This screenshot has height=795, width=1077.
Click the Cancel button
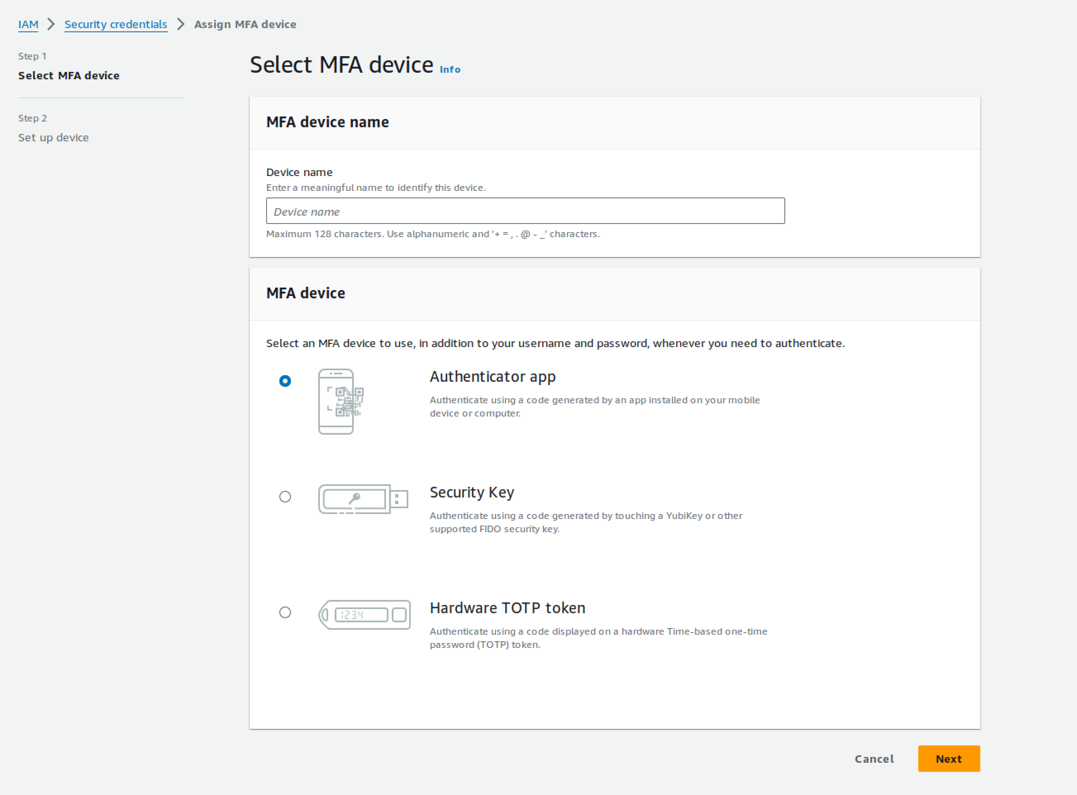point(874,759)
